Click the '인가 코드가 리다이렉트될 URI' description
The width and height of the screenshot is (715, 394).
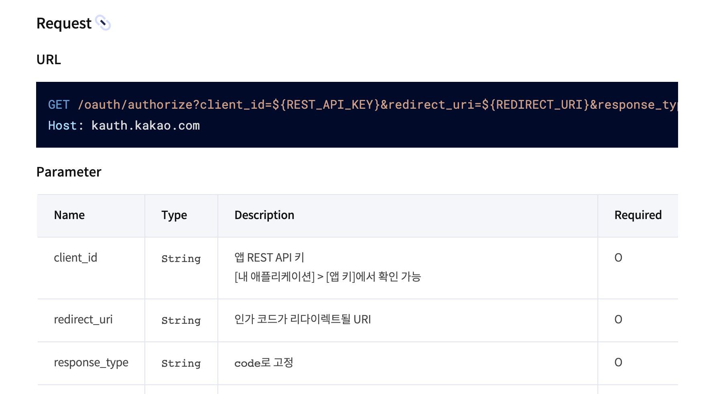click(303, 319)
